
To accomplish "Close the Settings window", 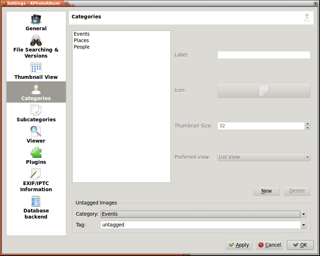I will 315,3.
